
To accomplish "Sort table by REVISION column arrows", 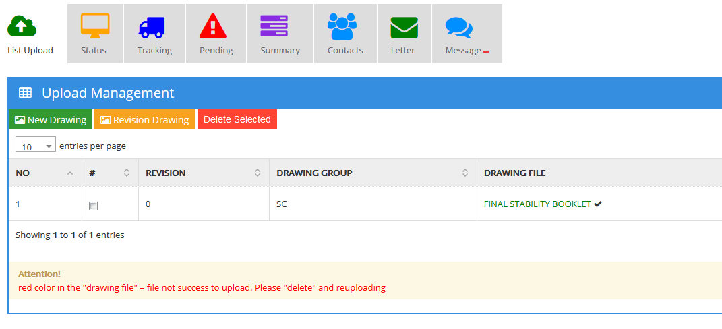I will point(257,173).
